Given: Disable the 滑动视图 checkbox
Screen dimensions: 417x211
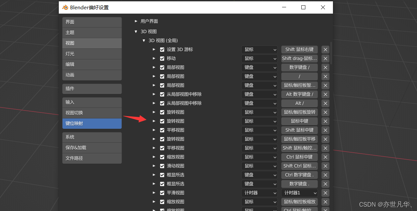Looking at the screenshot, I should click(x=162, y=166).
